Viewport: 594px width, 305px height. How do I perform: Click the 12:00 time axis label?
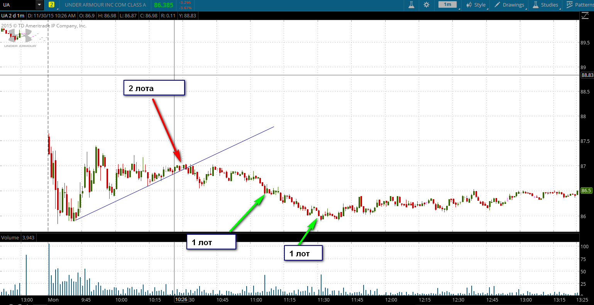[x=391, y=300]
